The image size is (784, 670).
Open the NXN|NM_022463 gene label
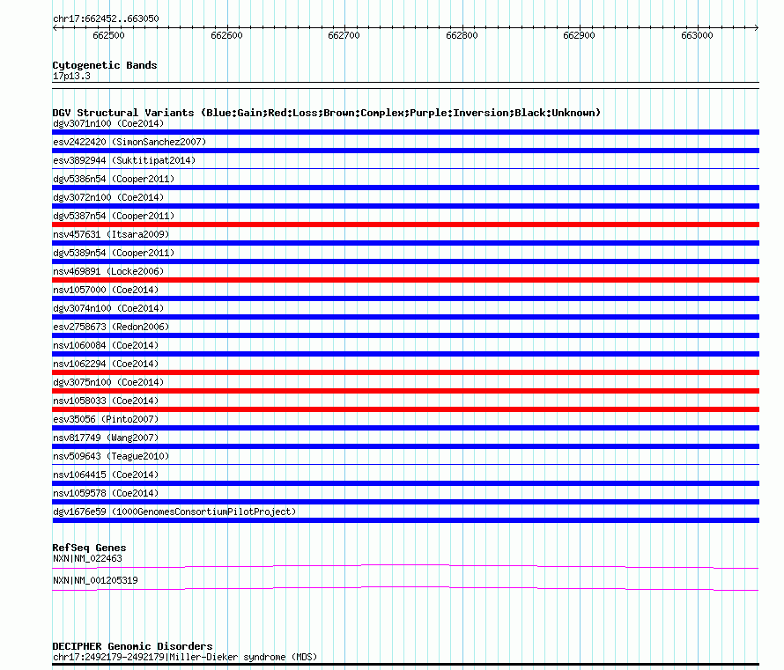(87, 558)
